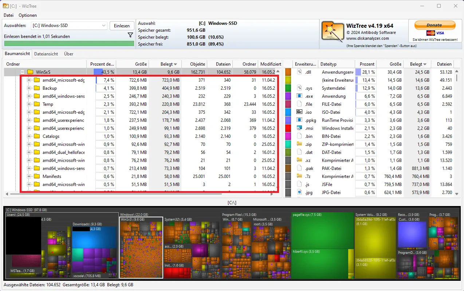464x291 pixels.
Task: Switch to the Dateiansicht tab
Action: (46, 54)
